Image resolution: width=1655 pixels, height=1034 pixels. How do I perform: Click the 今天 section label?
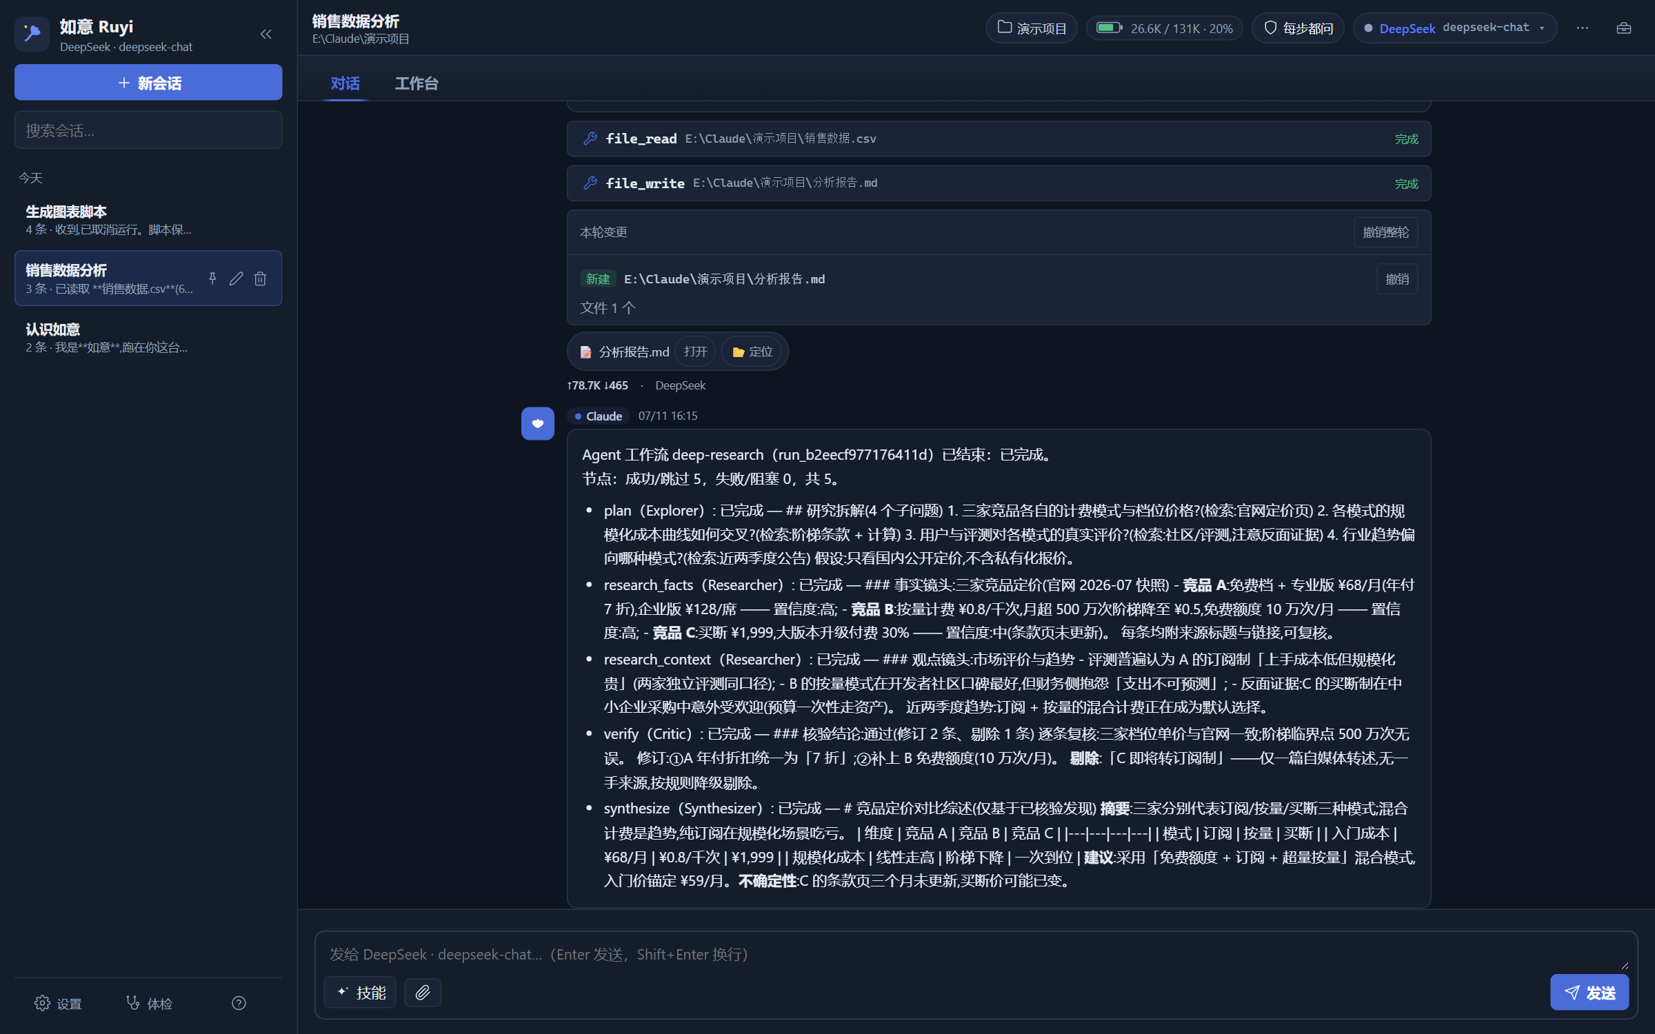tap(30, 179)
